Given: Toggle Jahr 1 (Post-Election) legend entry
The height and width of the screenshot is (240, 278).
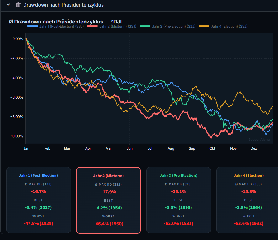Looking at the screenshot, I should click(x=55, y=26).
